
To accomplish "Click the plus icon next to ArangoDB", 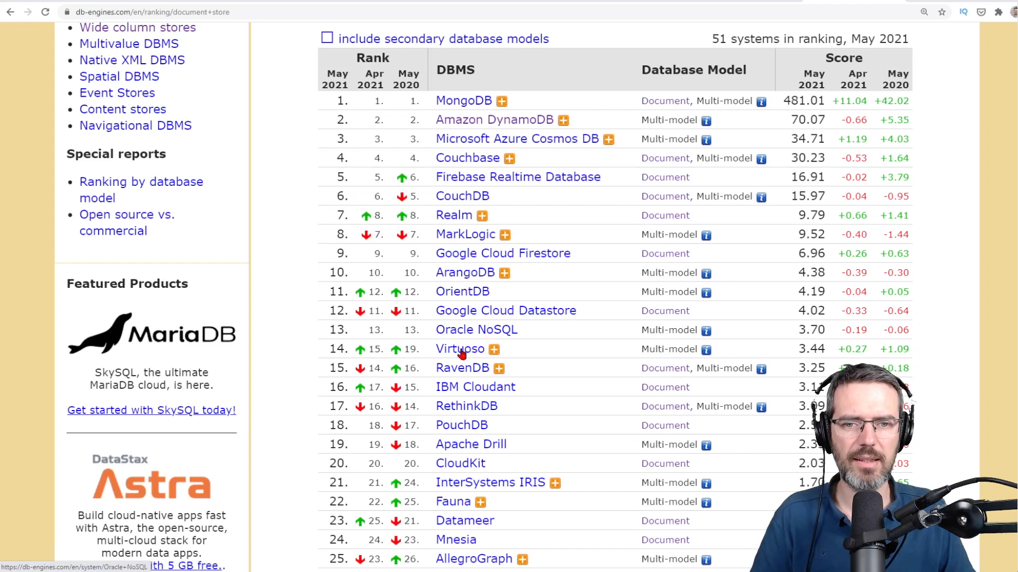I will (504, 273).
